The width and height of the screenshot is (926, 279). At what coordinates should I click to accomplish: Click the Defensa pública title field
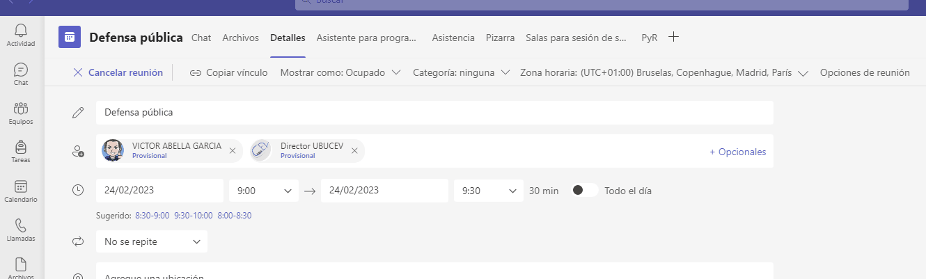tap(434, 112)
